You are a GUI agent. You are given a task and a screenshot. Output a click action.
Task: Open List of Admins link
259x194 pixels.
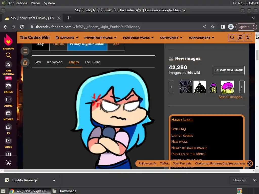coord(182,136)
